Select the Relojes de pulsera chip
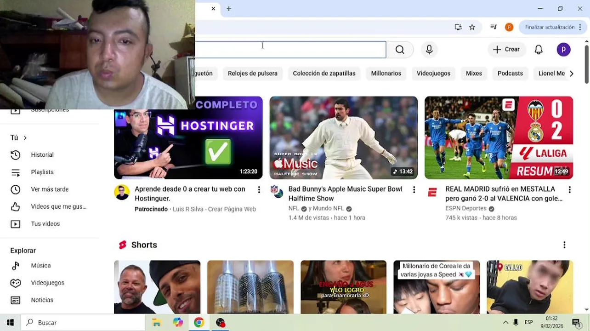 (x=252, y=74)
